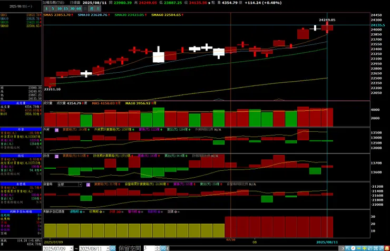Click the 22211.10 low price label on chart

(x=52, y=89)
